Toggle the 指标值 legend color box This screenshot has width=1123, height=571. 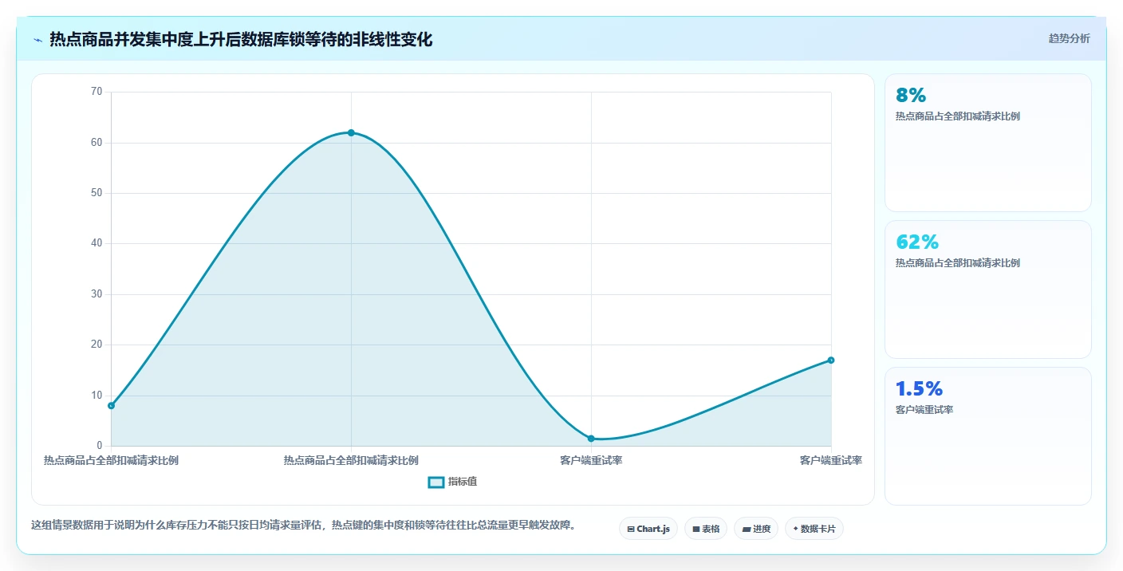tap(436, 482)
